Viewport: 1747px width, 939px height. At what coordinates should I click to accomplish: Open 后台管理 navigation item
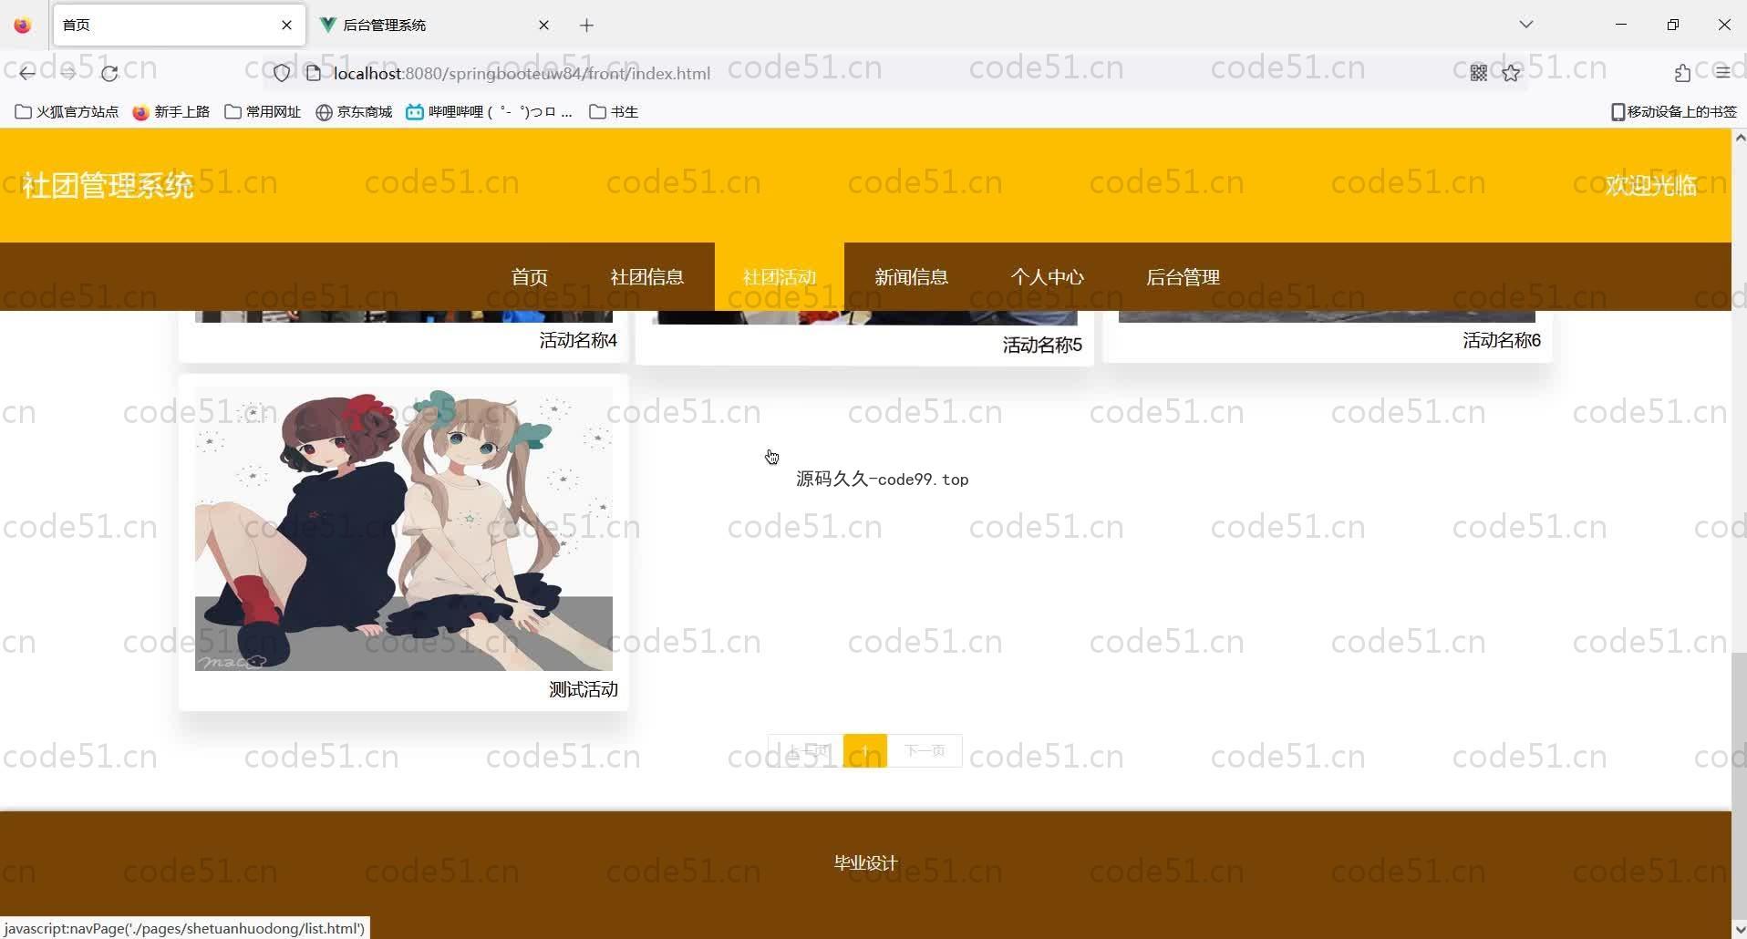point(1184,277)
